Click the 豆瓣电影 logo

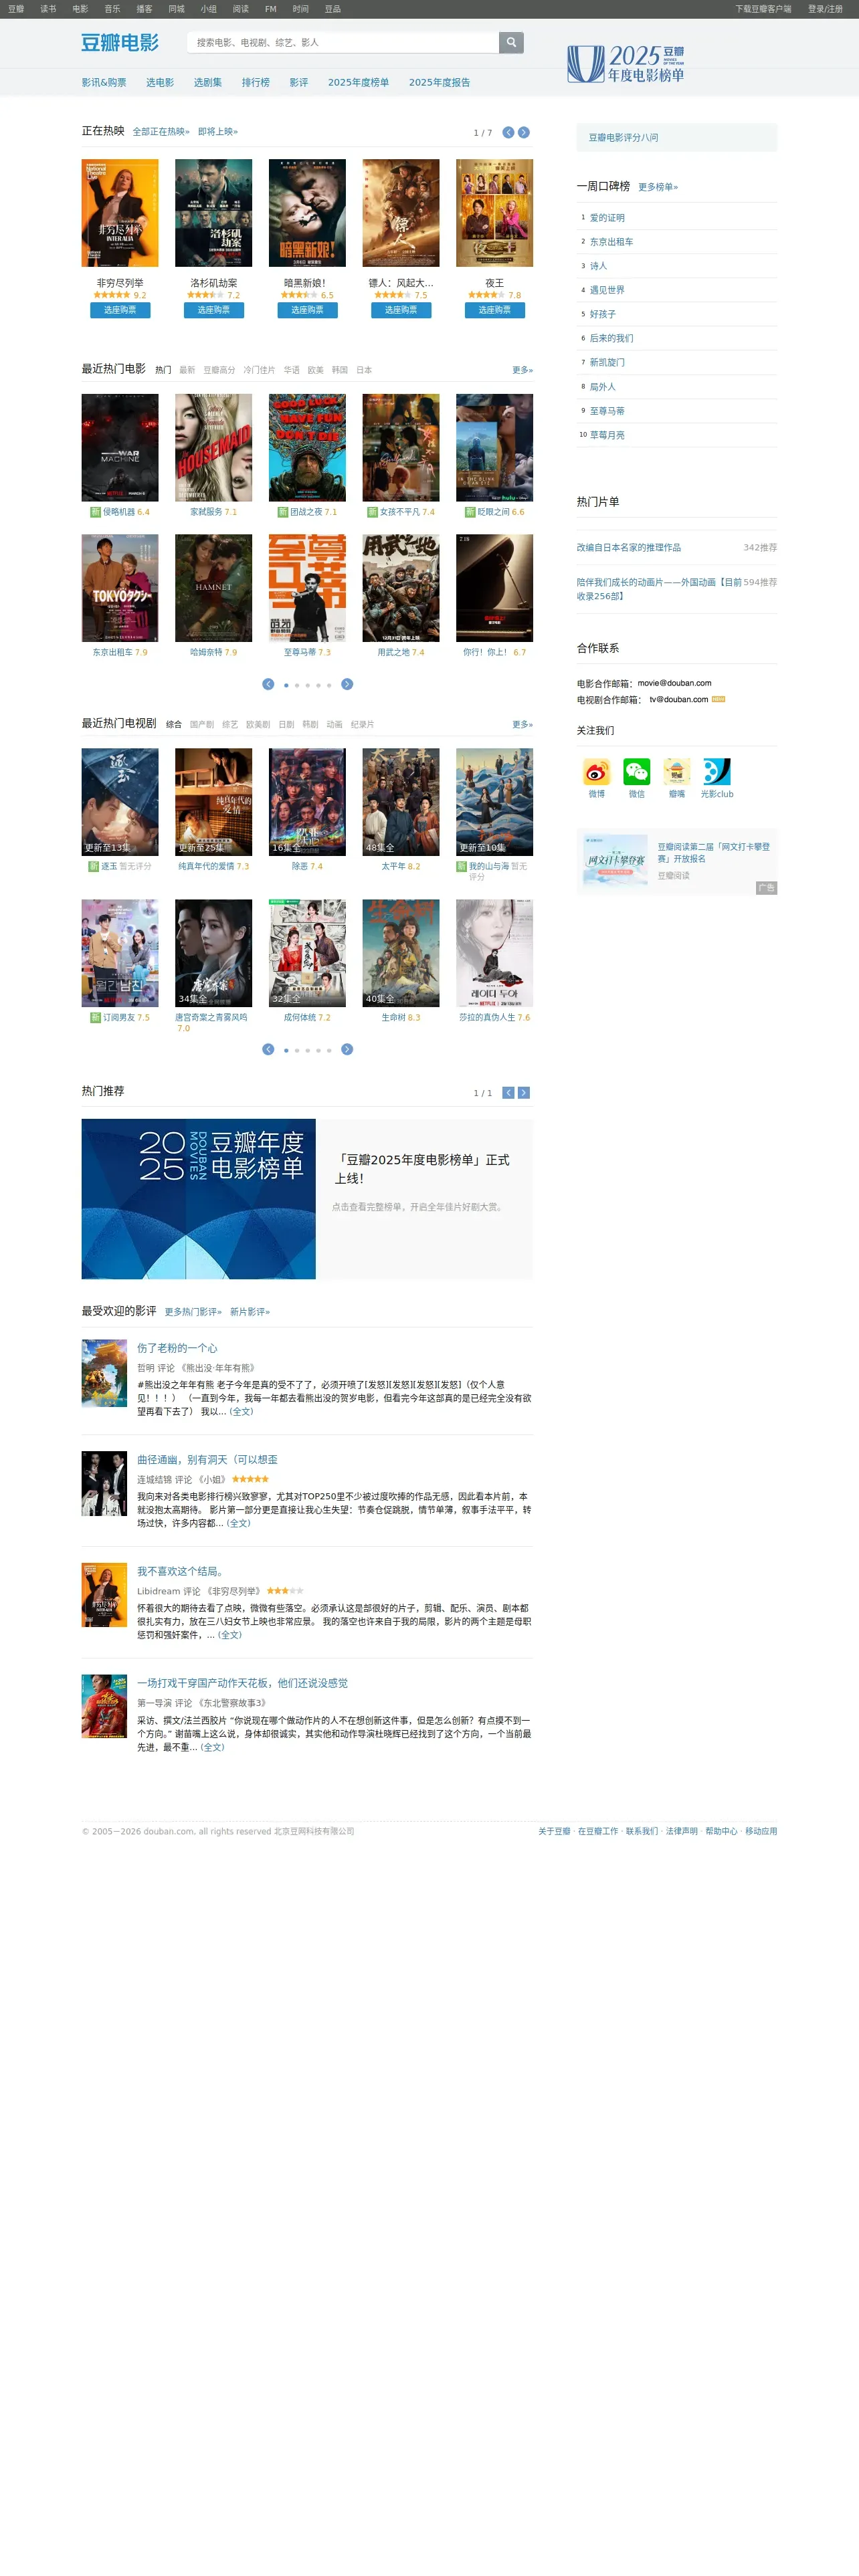(x=120, y=42)
